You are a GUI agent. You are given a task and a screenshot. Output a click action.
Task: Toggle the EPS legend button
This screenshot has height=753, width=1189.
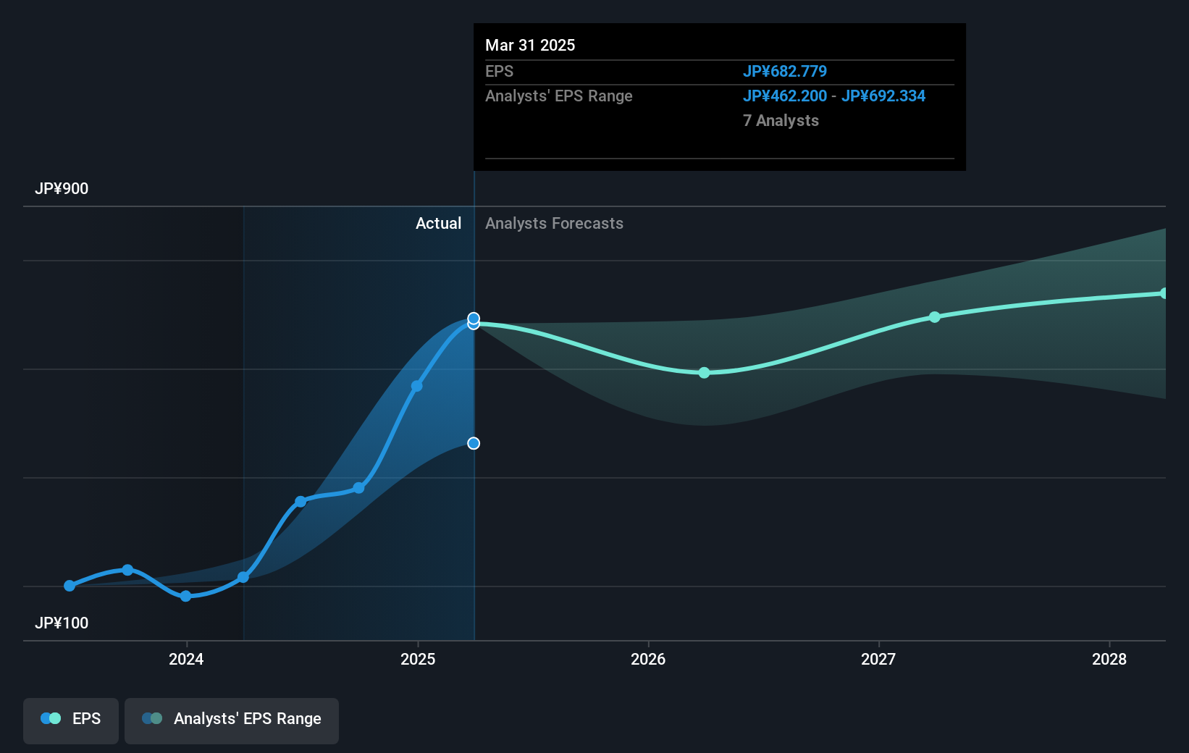click(71, 720)
